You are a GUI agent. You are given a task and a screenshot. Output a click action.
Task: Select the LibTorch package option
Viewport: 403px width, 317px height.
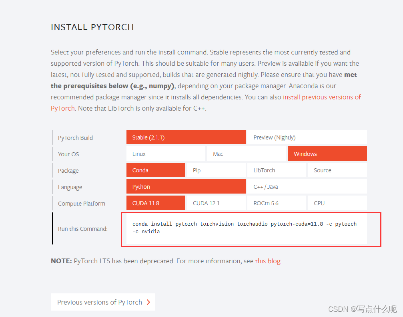(277, 170)
